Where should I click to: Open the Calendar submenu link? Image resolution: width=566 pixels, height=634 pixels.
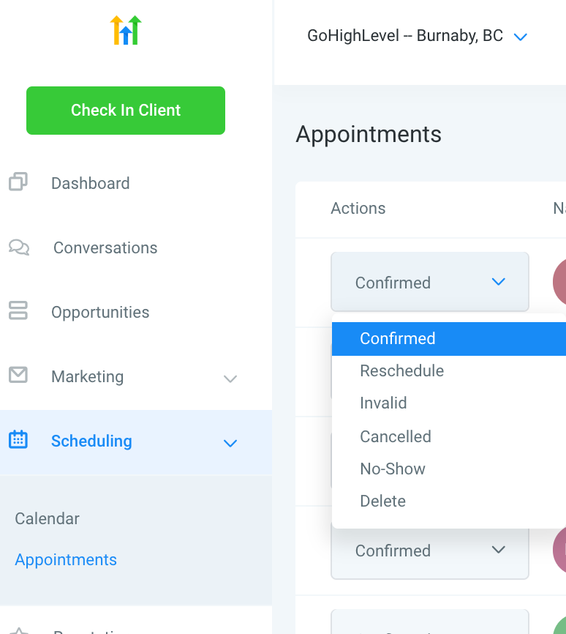pos(48,519)
